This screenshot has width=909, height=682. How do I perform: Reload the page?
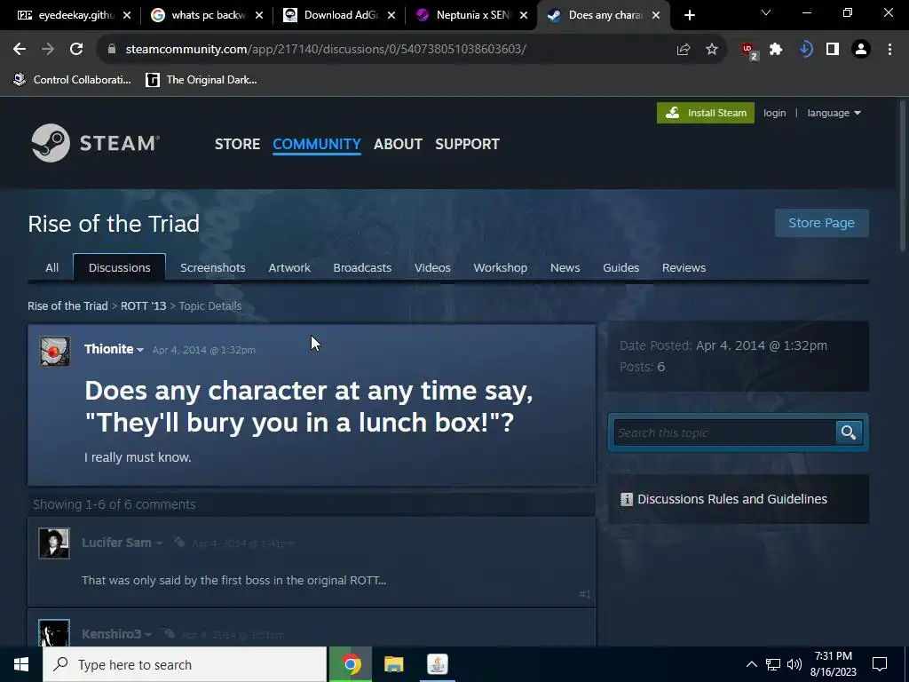76,50
